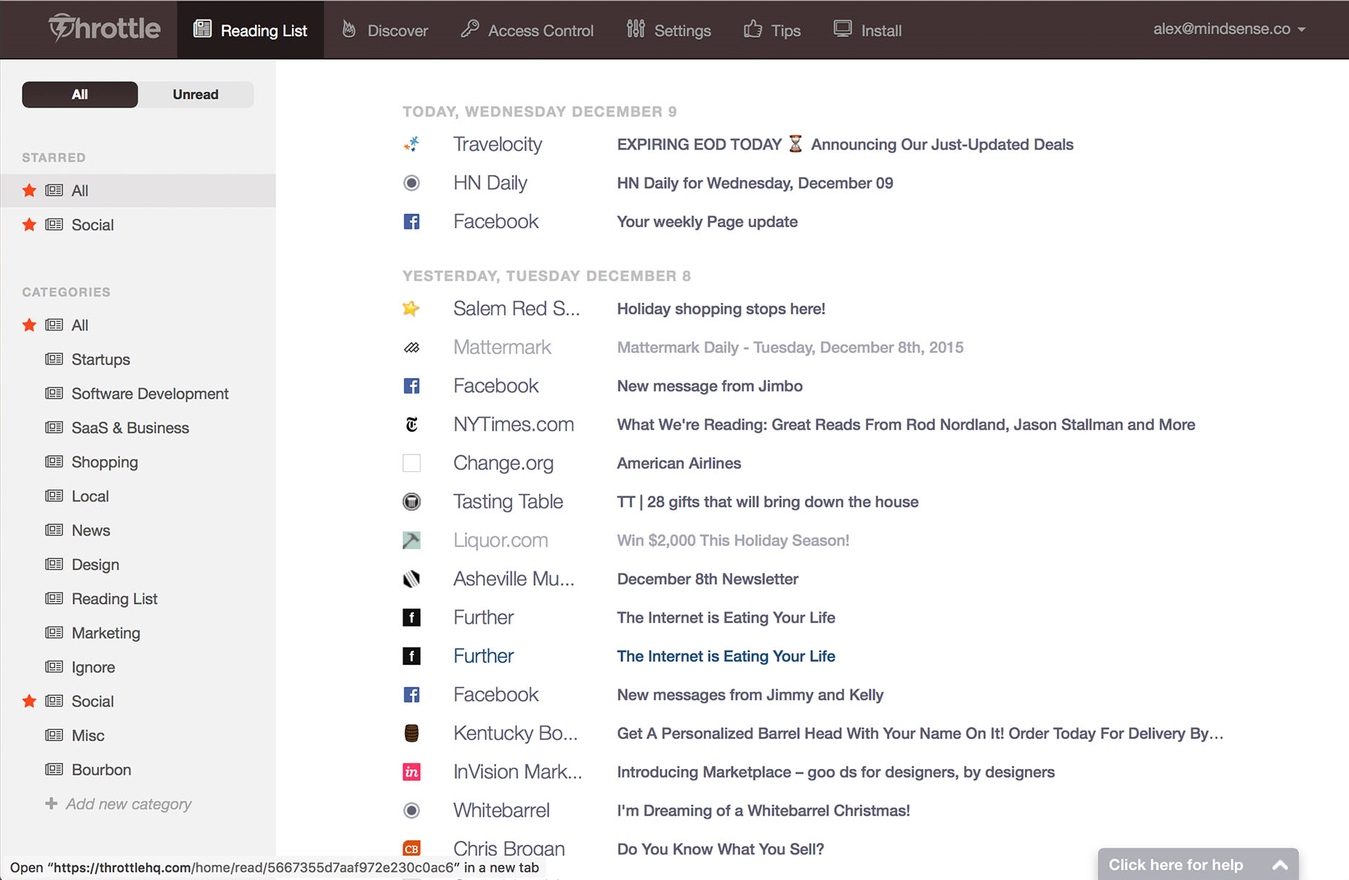Open 'Win $2,000 This Holiday Season!' message

(x=733, y=540)
